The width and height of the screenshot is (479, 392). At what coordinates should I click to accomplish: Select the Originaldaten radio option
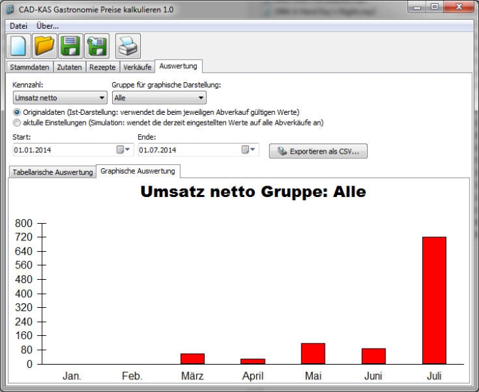click(x=17, y=112)
